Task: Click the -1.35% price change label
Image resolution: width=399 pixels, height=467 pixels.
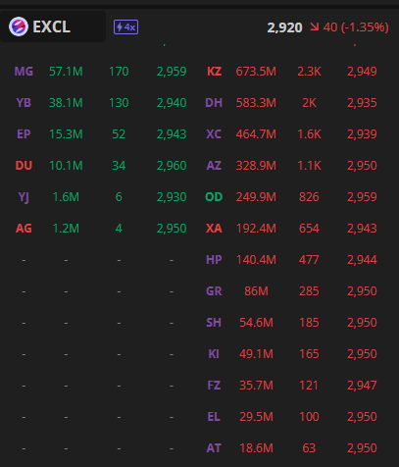Action: 365,27
